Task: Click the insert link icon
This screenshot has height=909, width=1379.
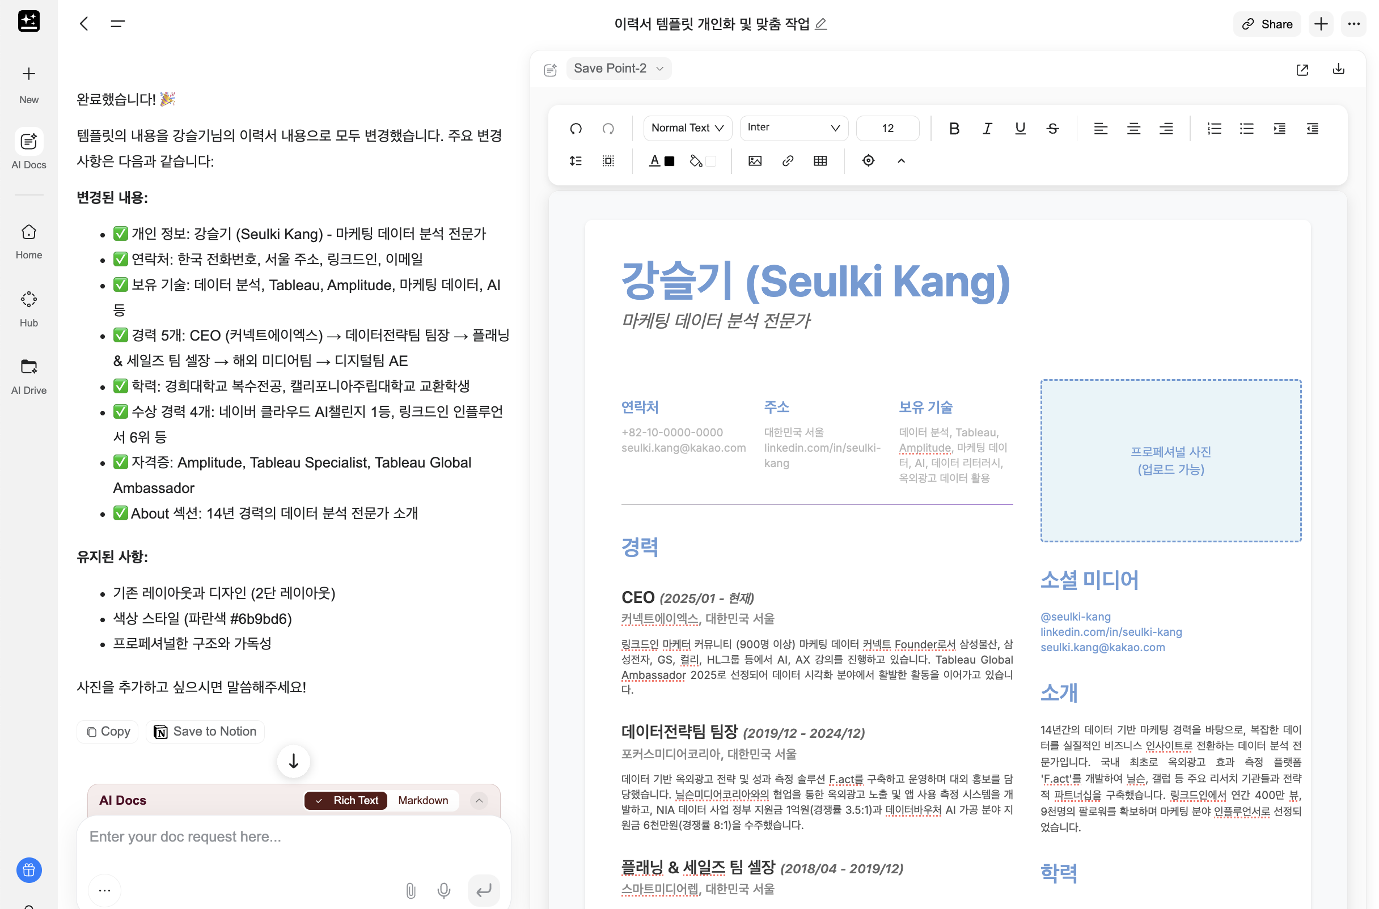Action: 787,160
